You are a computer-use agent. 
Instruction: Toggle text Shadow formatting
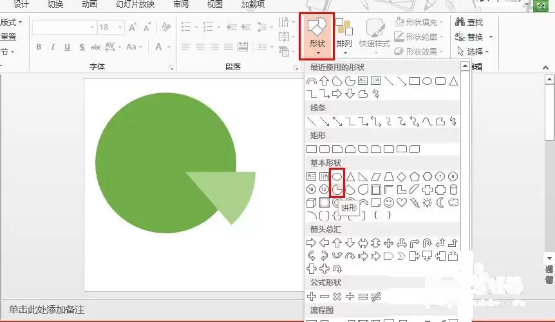tap(81, 47)
